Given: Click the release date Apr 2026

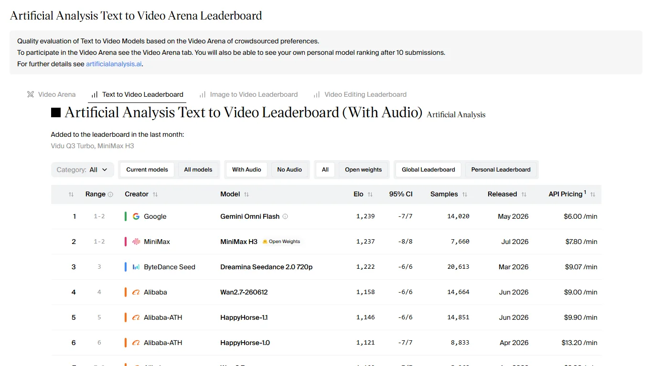Looking at the screenshot, I should (x=514, y=343).
